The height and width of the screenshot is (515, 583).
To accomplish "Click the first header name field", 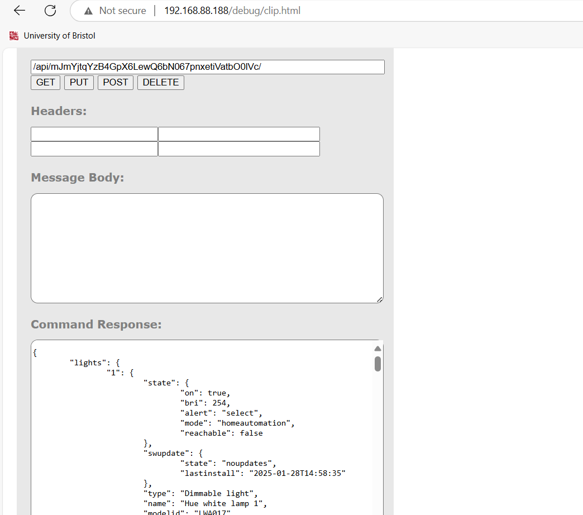I will click(x=94, y=134).
